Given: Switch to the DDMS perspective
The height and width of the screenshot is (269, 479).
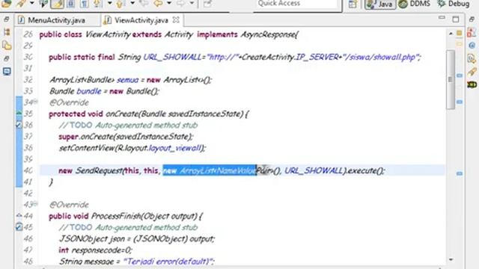Looking at the screenshot, I should tap(414, 4).
